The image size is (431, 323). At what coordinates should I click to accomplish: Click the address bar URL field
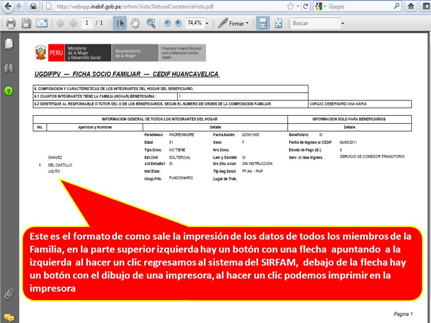click(165, 6)
